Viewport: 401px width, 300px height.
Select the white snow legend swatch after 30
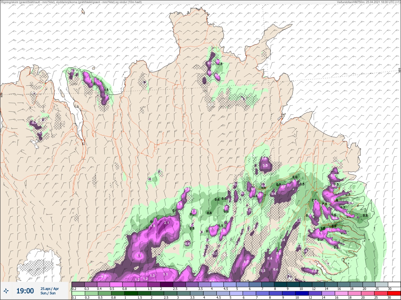pyautogui.click(x=394, y=284)
